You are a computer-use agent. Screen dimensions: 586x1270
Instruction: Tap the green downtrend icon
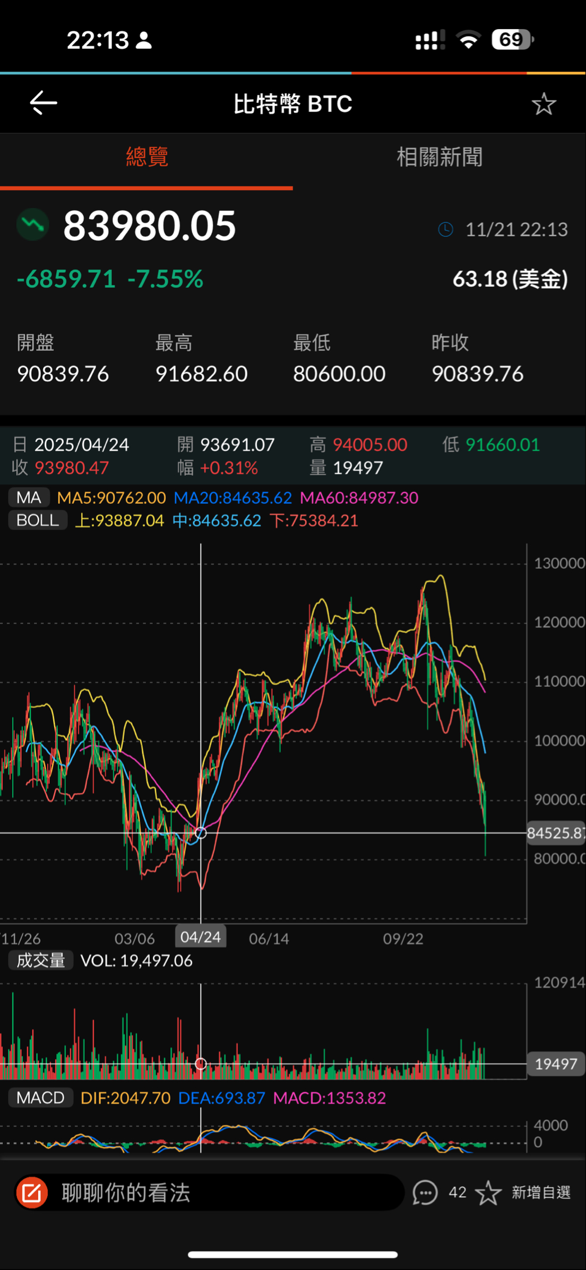(33, 225)
